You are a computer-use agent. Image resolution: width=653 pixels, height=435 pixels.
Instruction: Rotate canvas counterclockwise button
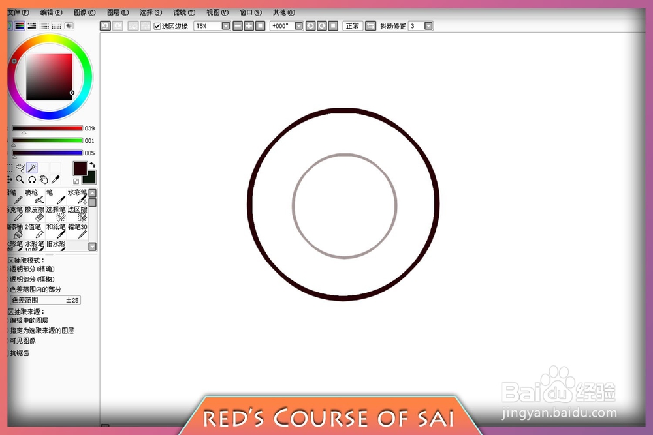pos(310,26)
